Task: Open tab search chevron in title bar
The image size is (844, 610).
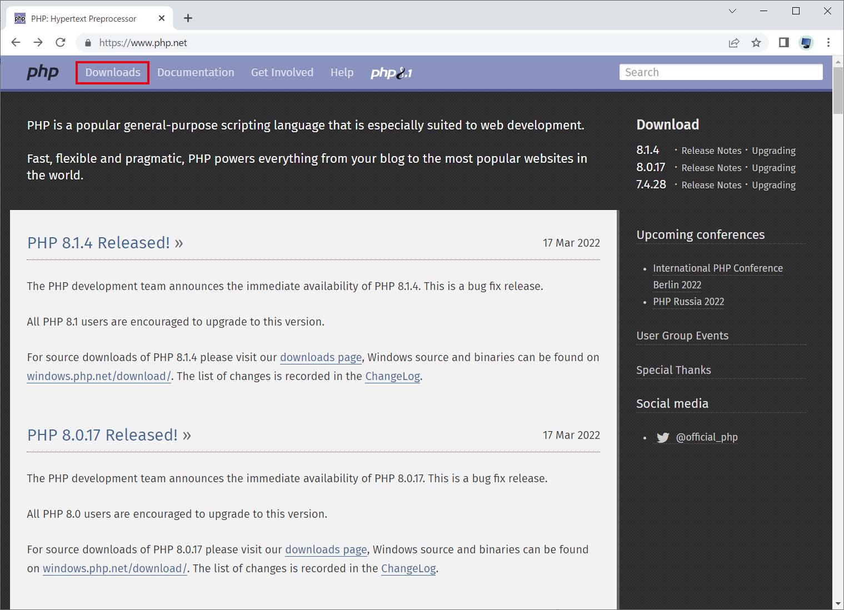Action: (732, 11)
